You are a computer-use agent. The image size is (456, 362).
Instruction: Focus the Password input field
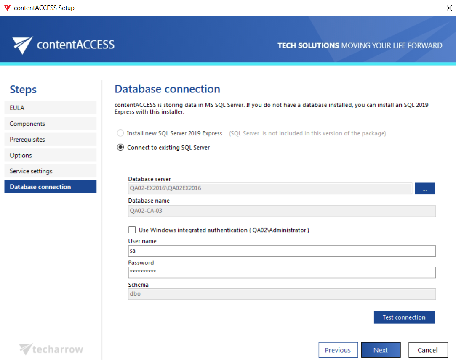coord(281,272)
